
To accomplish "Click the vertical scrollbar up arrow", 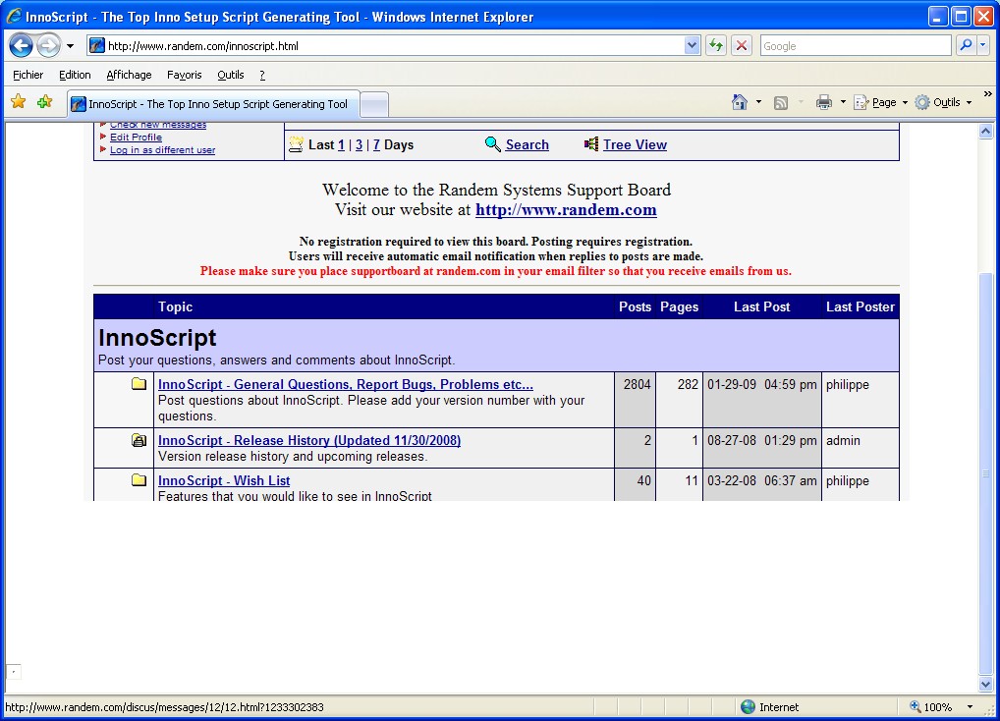I will point(985,132).
